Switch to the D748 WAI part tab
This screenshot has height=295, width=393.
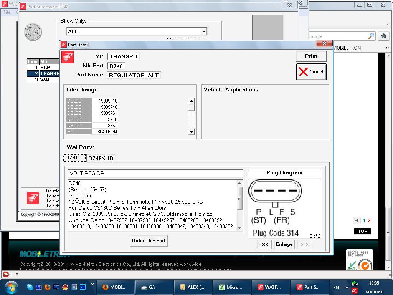tap(75, 158)
